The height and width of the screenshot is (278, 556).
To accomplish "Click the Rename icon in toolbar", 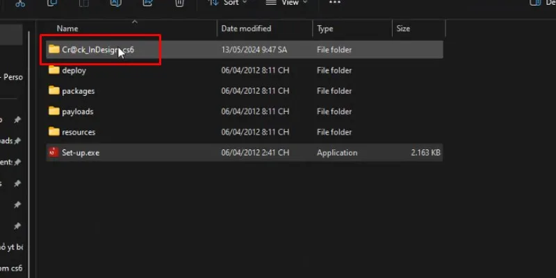I will coord(116,3).
